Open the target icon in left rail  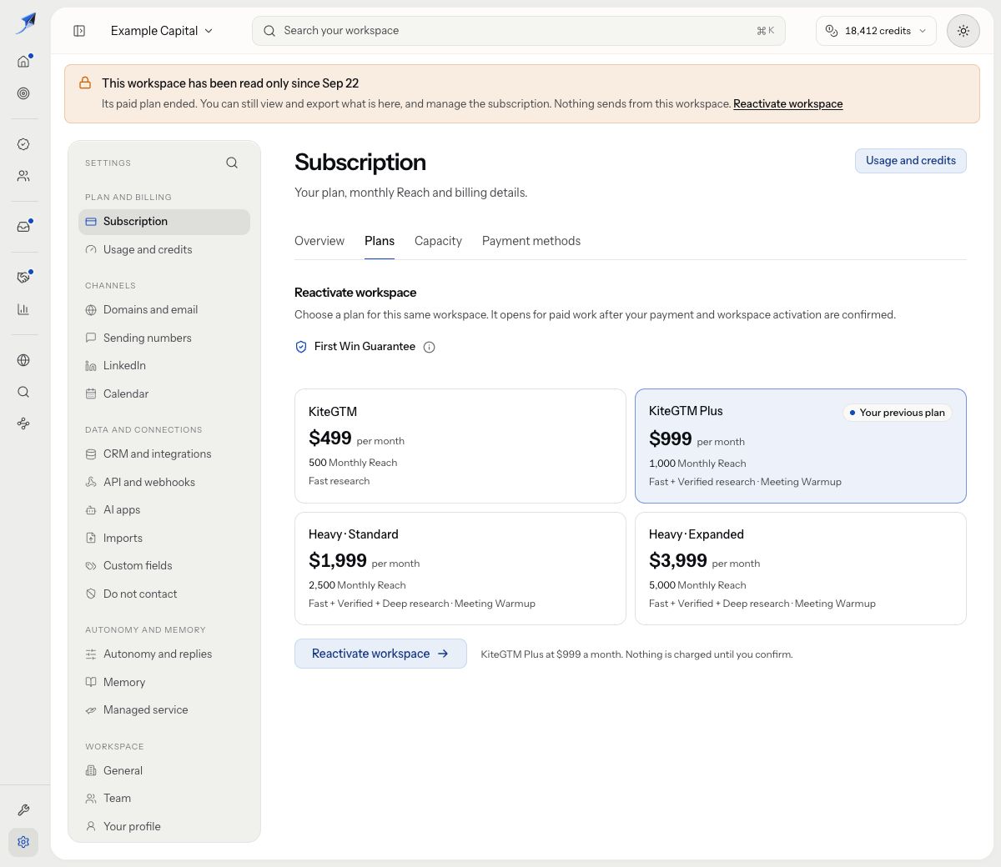coord(23,93)
